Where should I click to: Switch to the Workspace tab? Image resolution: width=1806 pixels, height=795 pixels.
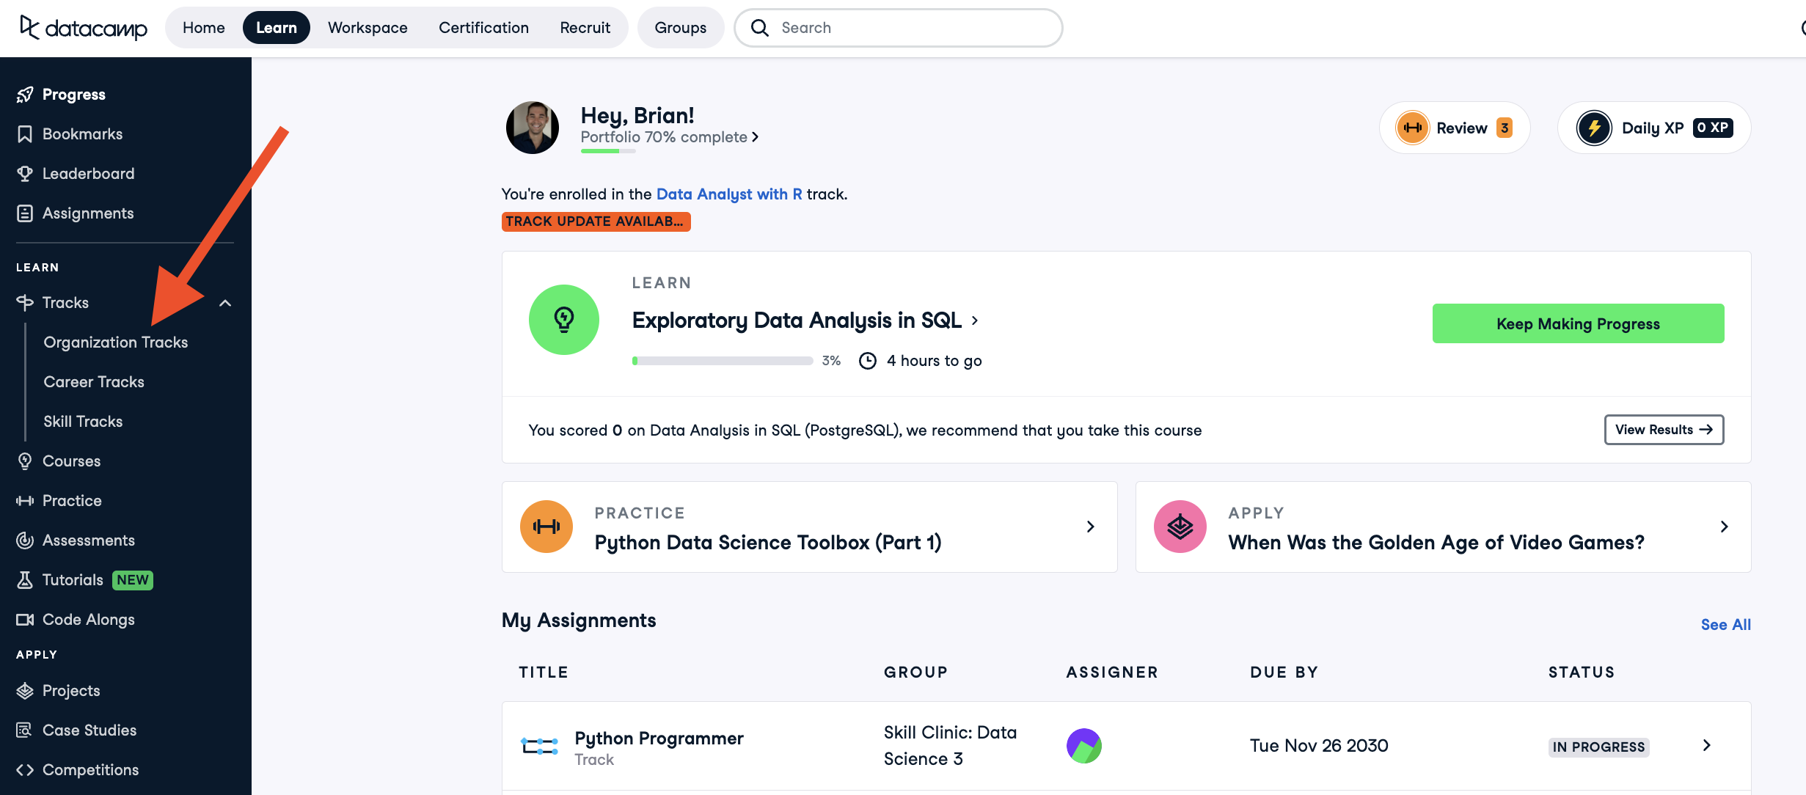(368, 28)
